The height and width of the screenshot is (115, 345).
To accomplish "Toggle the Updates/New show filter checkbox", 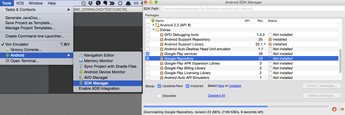I will (x=159, y=86).
